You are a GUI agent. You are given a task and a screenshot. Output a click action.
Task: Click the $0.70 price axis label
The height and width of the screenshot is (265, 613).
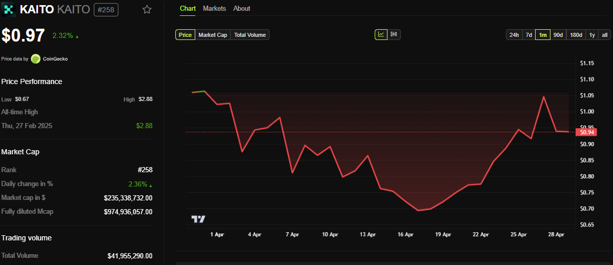click(587, 209)
